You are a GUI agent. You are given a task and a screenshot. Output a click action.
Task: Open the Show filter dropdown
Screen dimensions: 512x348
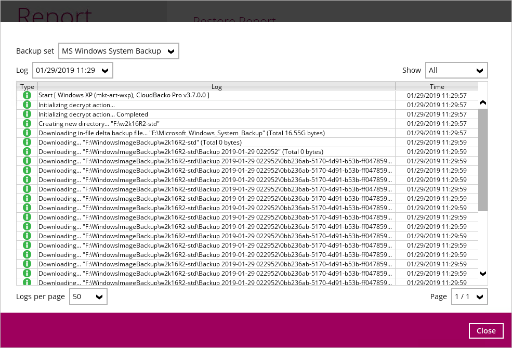click(x=456, y=70)
